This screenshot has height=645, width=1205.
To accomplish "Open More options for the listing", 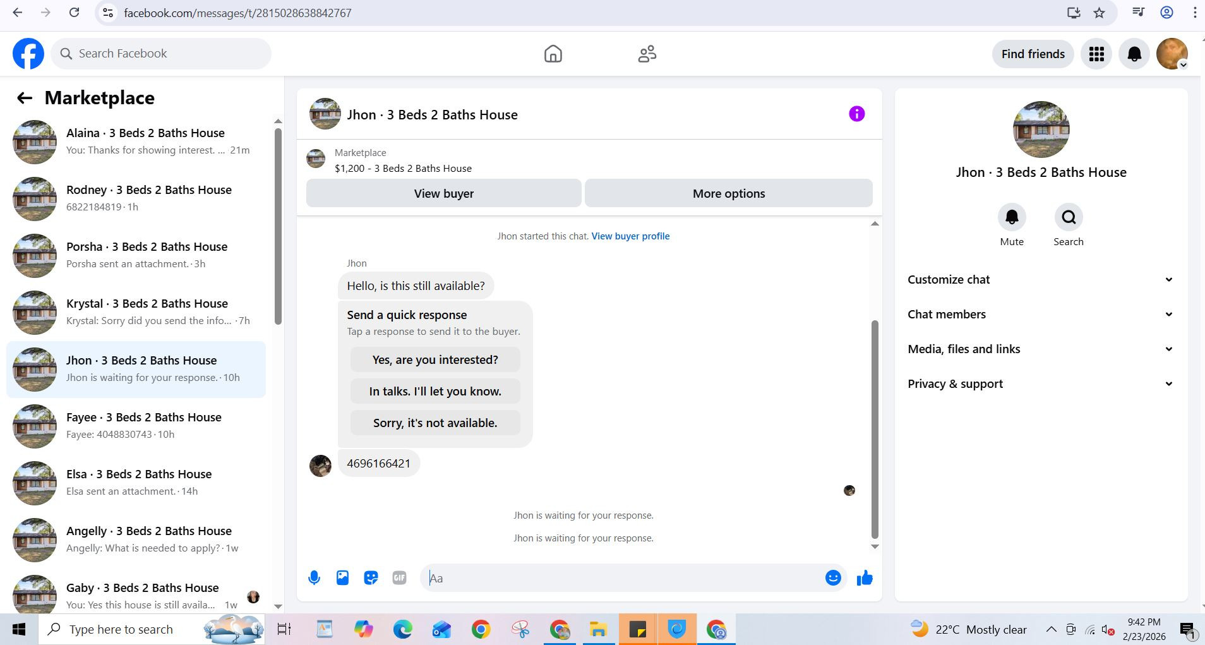I will [729, 193].
